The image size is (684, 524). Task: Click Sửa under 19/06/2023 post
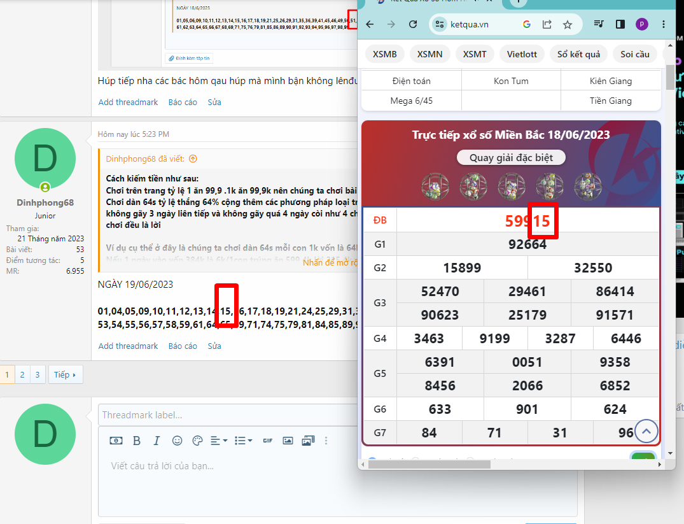coord(214,346)
